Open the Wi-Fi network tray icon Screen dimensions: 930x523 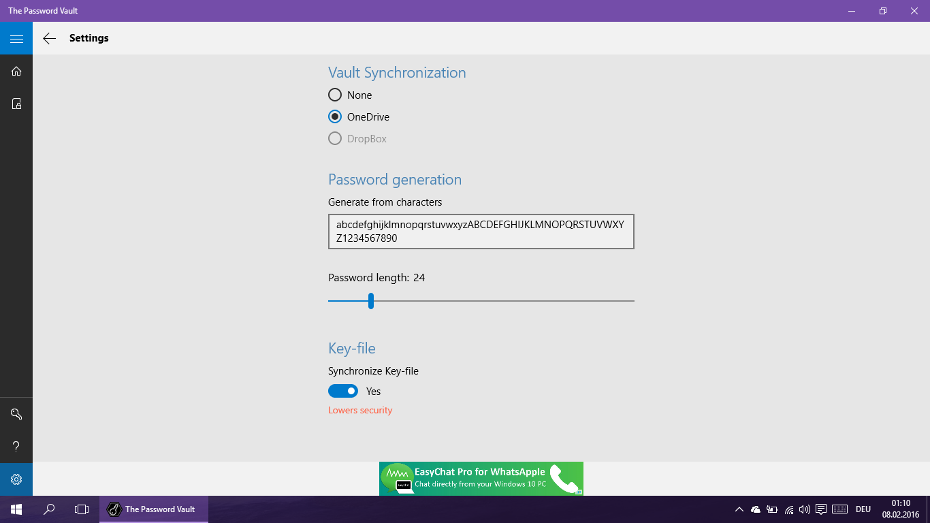789,509
